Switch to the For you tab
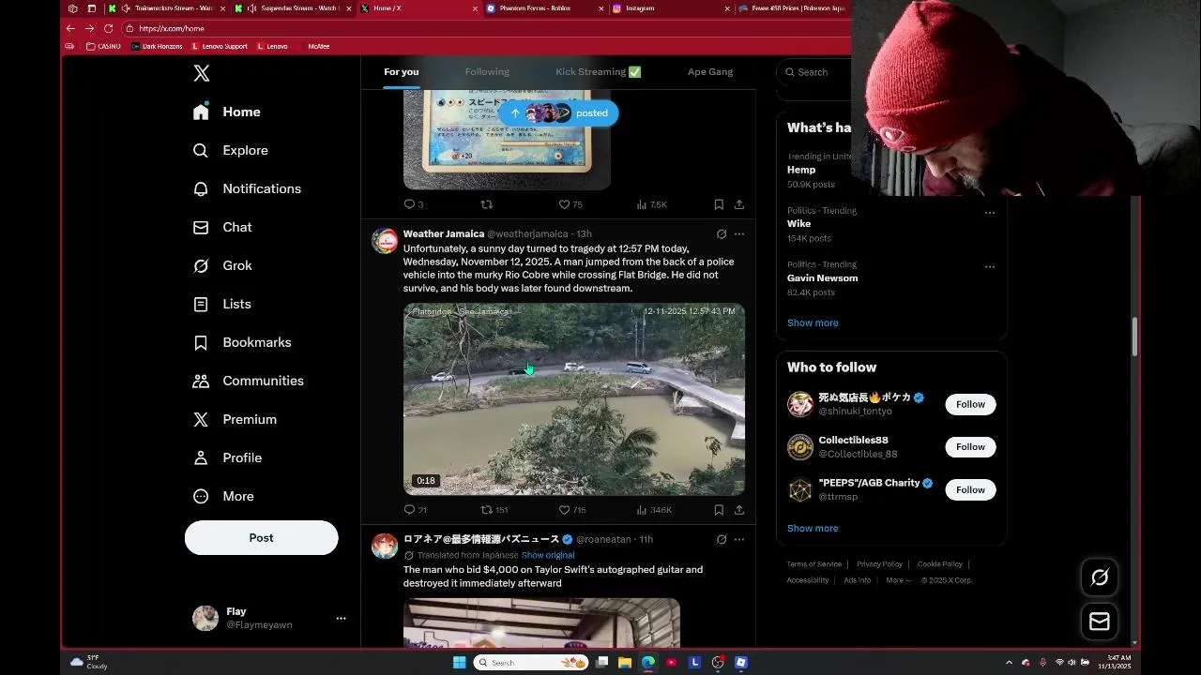The image size is (1201, 675). (x=401, y=72)
